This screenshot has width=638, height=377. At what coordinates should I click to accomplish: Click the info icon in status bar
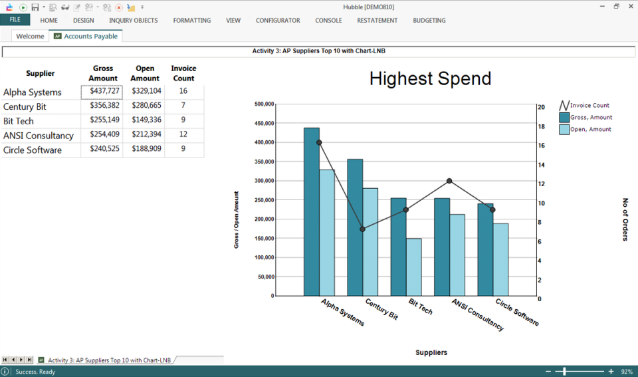click(x=5, y=372)
